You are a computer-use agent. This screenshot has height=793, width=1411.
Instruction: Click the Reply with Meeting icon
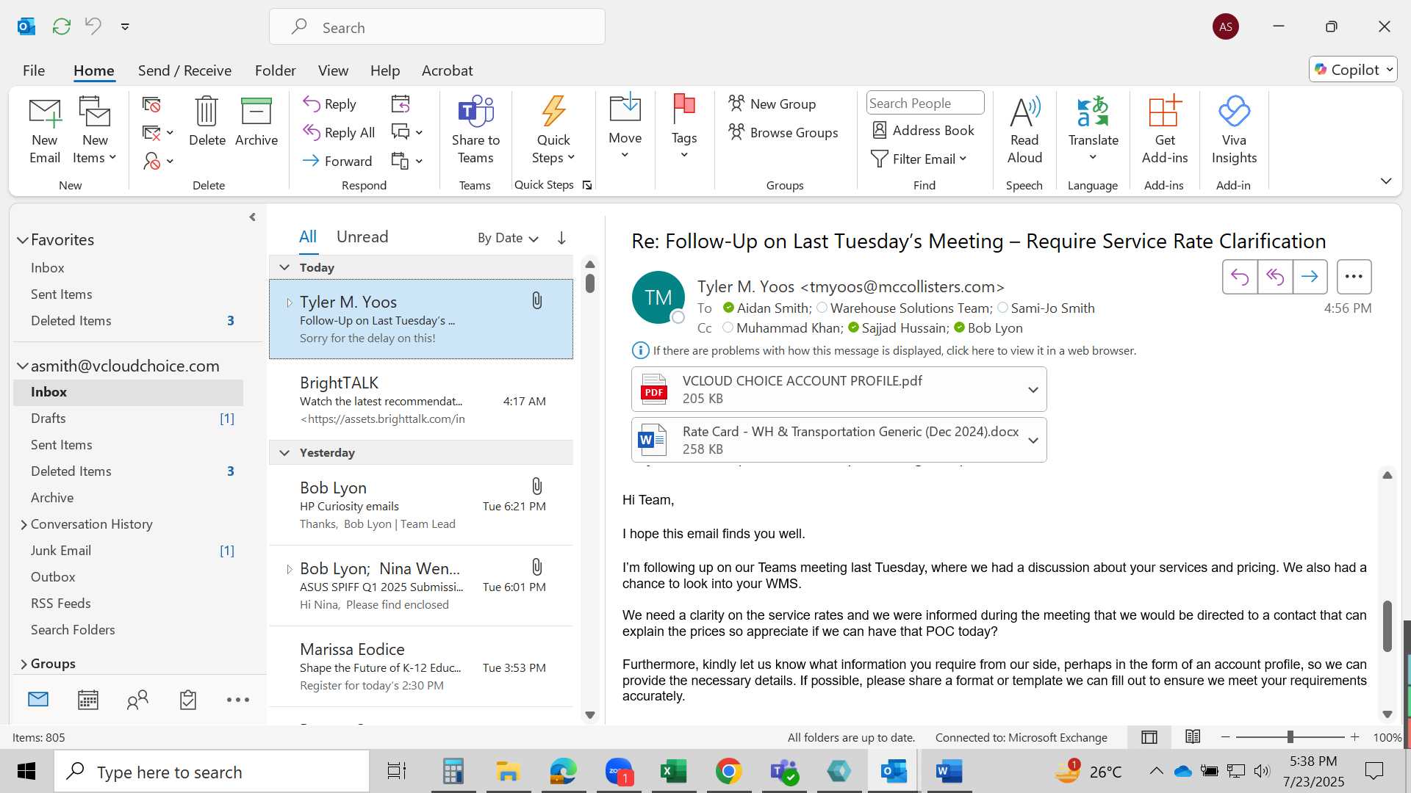pyautogui.click(x=401, y=104)
